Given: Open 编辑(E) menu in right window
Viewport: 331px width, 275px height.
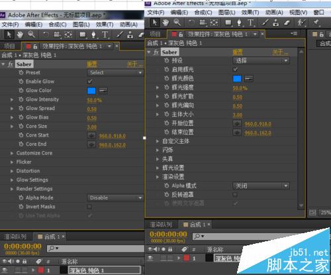Looking at the screenshot, I should coord(179,13).
